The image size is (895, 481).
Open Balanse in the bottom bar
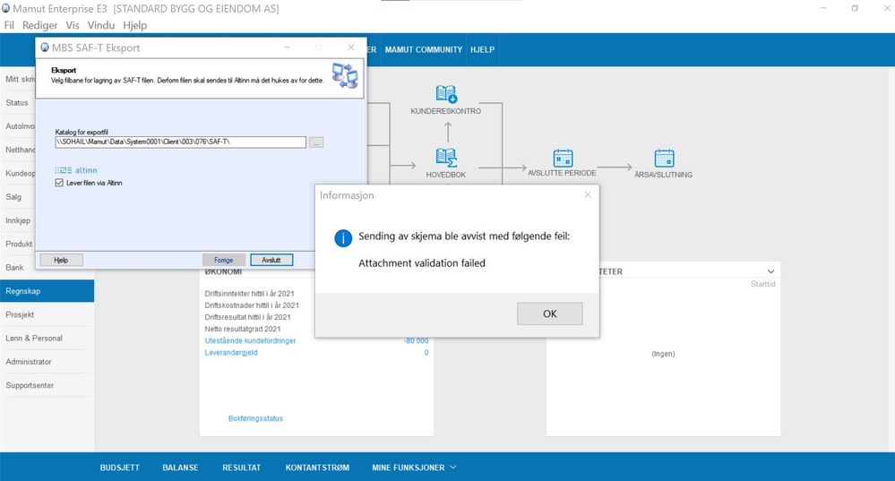click(180, 468)
